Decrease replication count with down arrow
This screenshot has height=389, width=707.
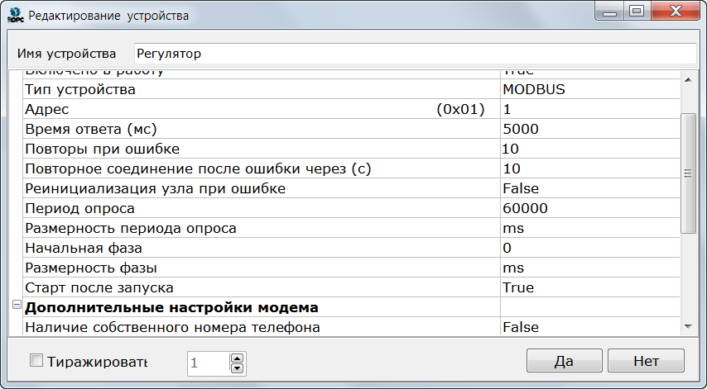(237, 368)
